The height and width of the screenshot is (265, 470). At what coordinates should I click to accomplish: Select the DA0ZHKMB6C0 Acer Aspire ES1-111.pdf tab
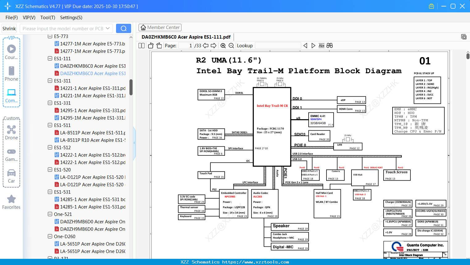186,37
